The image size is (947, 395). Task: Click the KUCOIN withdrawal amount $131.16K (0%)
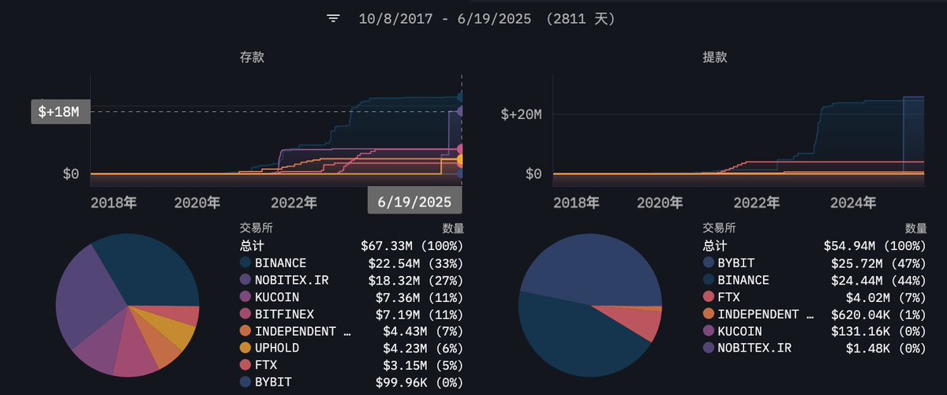pos(879,331)
